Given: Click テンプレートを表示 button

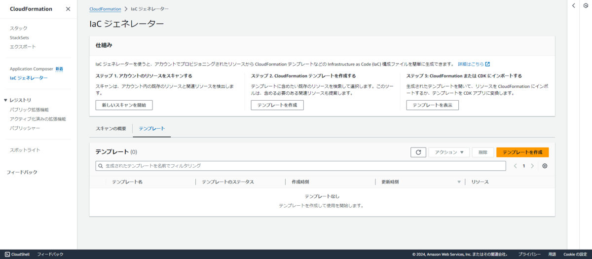Looking at the screenshot, I should [x=433, y=105].
